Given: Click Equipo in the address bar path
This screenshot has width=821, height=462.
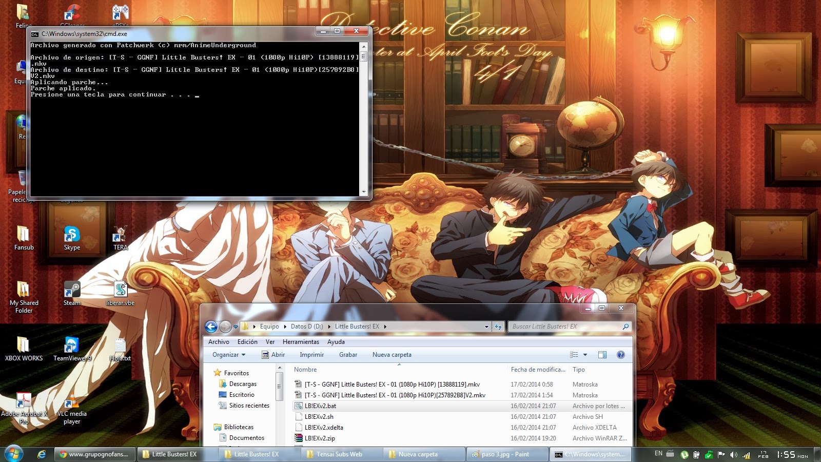Looking at the screenshot, I should point(269,326).
